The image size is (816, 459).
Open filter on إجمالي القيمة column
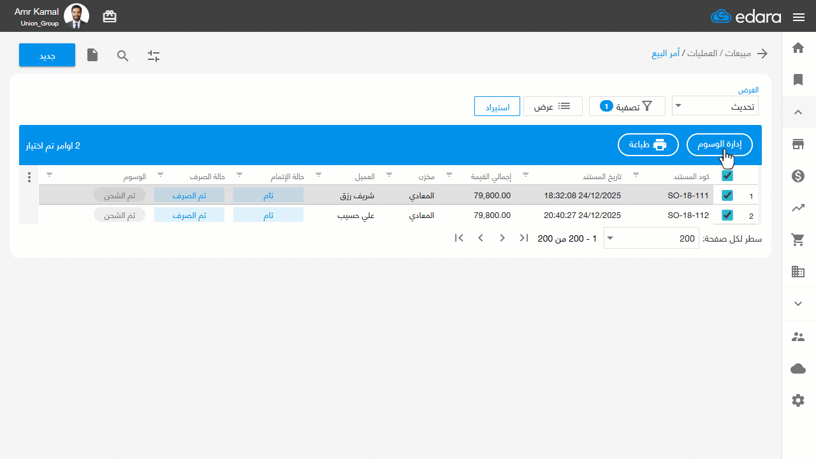449,174
